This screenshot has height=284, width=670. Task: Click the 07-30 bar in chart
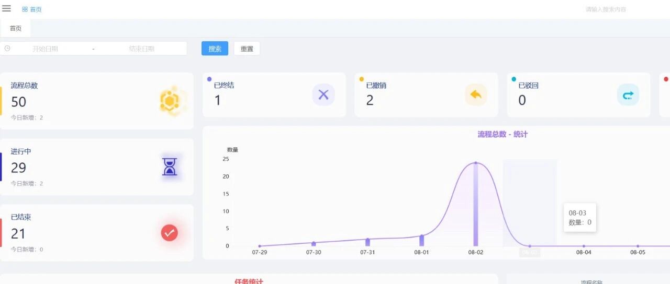tap(314, 244)
